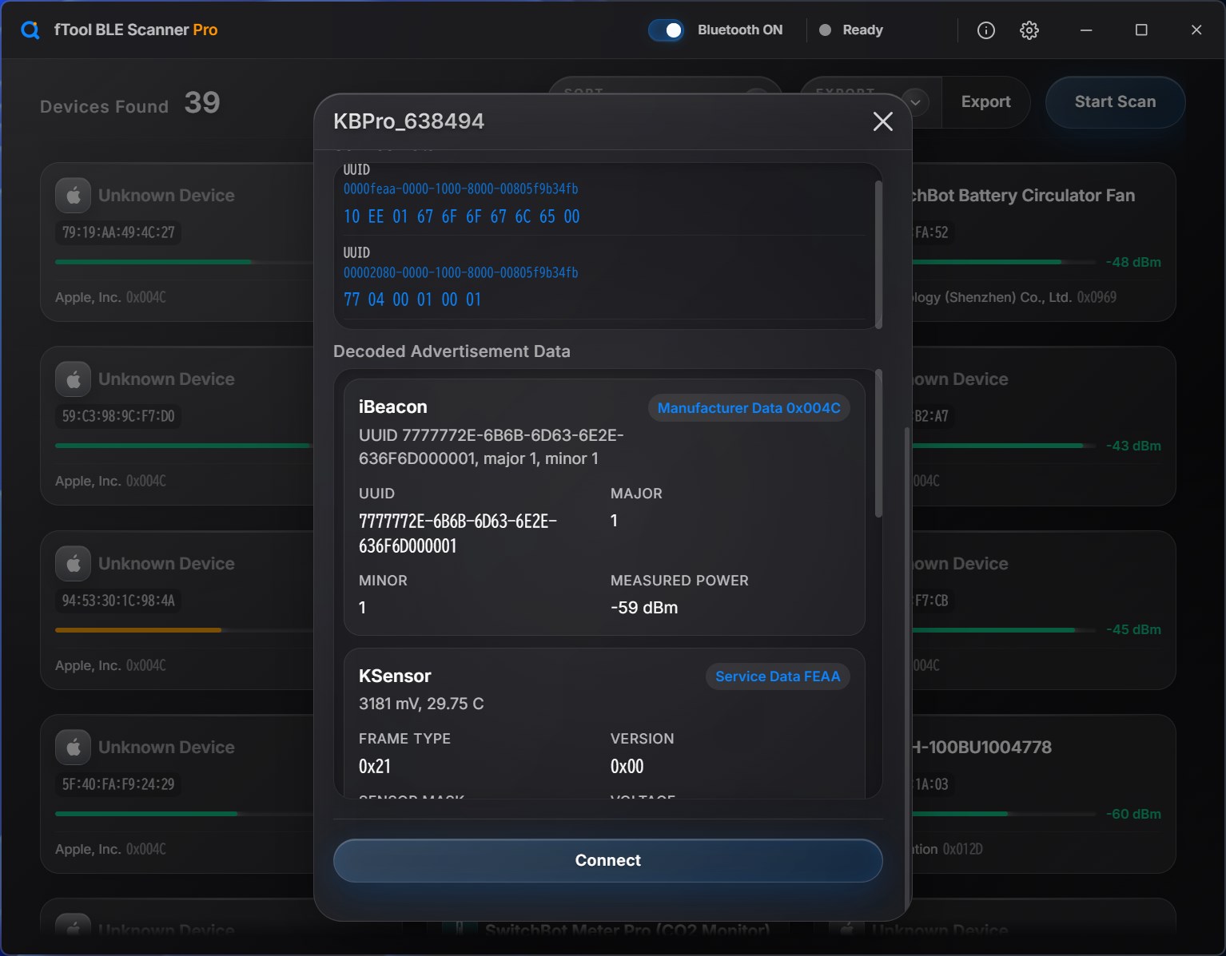This screenshot has width=1226, height=956.
Task: Click signal bar of device 94:53:30:1C:98:4A
Action: [184, 630]
